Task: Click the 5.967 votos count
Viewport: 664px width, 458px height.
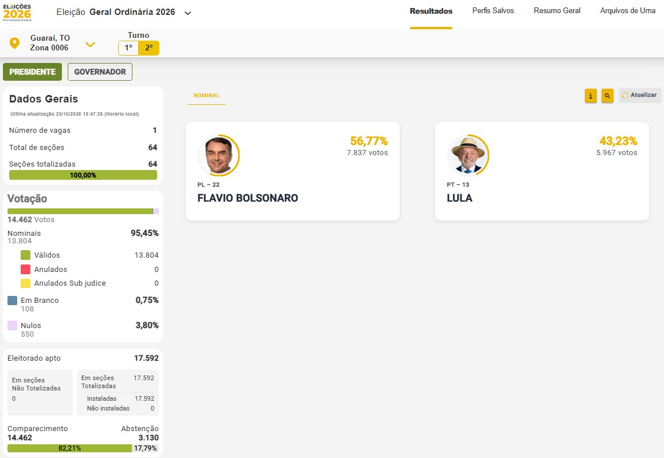Action: point(616,153)
